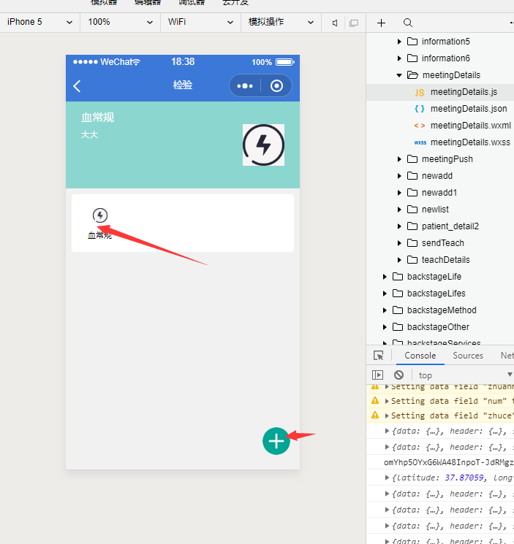Click the 血常规 heading text
Viewport: 514px width, 544px height.
pyautogui.click(x=97, y=118)
